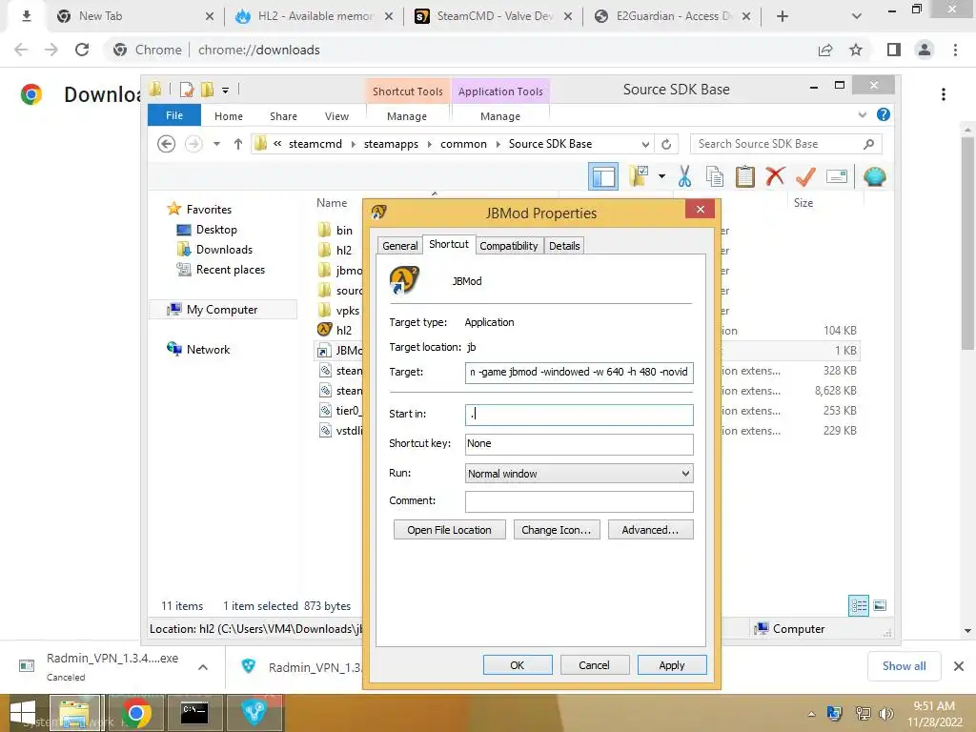Click the blue shell icon in Explorer toolbar
This screenshot has height=732, width=976.
tap(875, 176)
